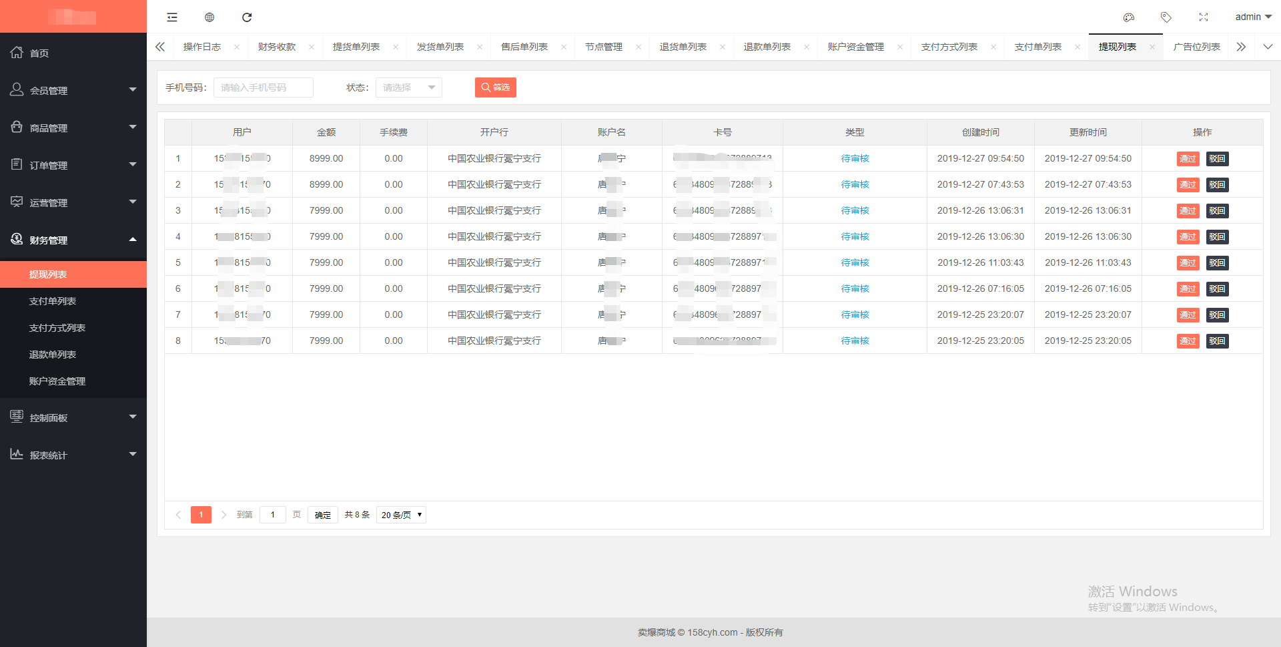Approve row 6 with 通过 button
This screenshot has height=647, width=1281.
coord(1188,289)
